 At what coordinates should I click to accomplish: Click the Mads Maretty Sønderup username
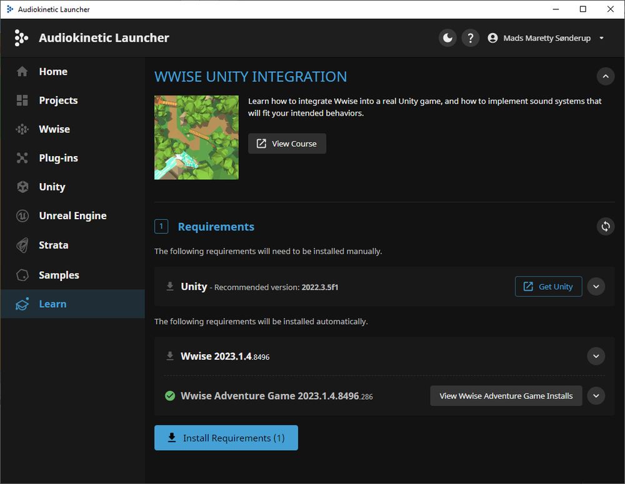pyautogui.click(x=547, y=38)
